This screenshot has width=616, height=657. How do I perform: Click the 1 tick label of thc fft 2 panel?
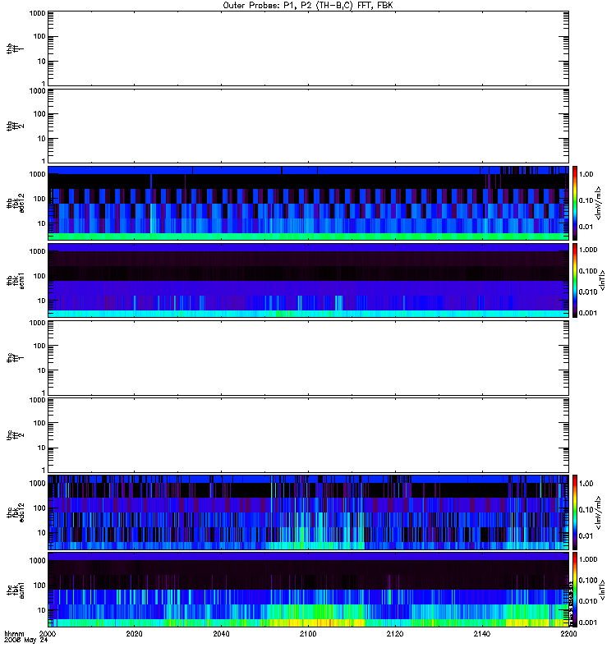pos(44,470)
